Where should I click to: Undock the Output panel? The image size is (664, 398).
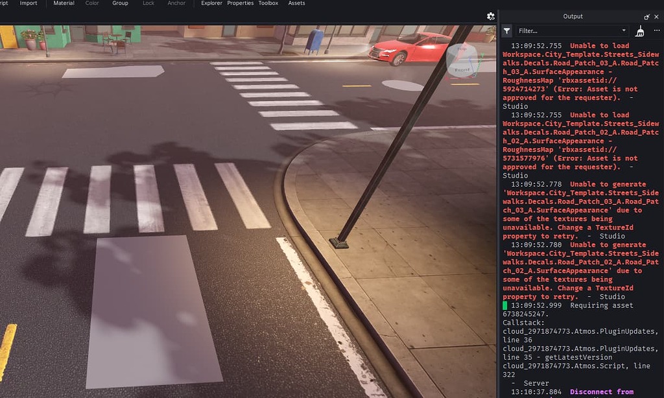point(646,16)
